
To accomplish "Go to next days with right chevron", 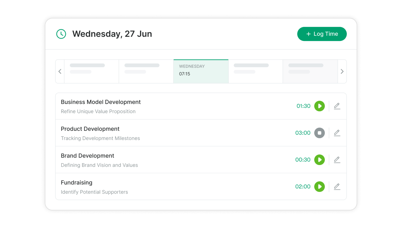I will 342,71.
